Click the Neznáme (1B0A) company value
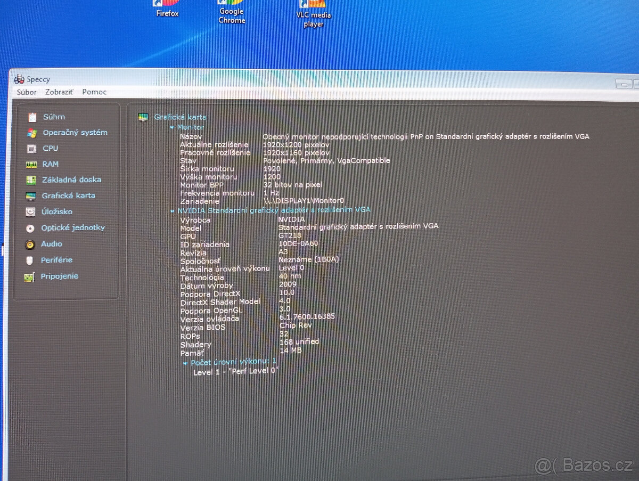639x481 pixels. point(309,259)
